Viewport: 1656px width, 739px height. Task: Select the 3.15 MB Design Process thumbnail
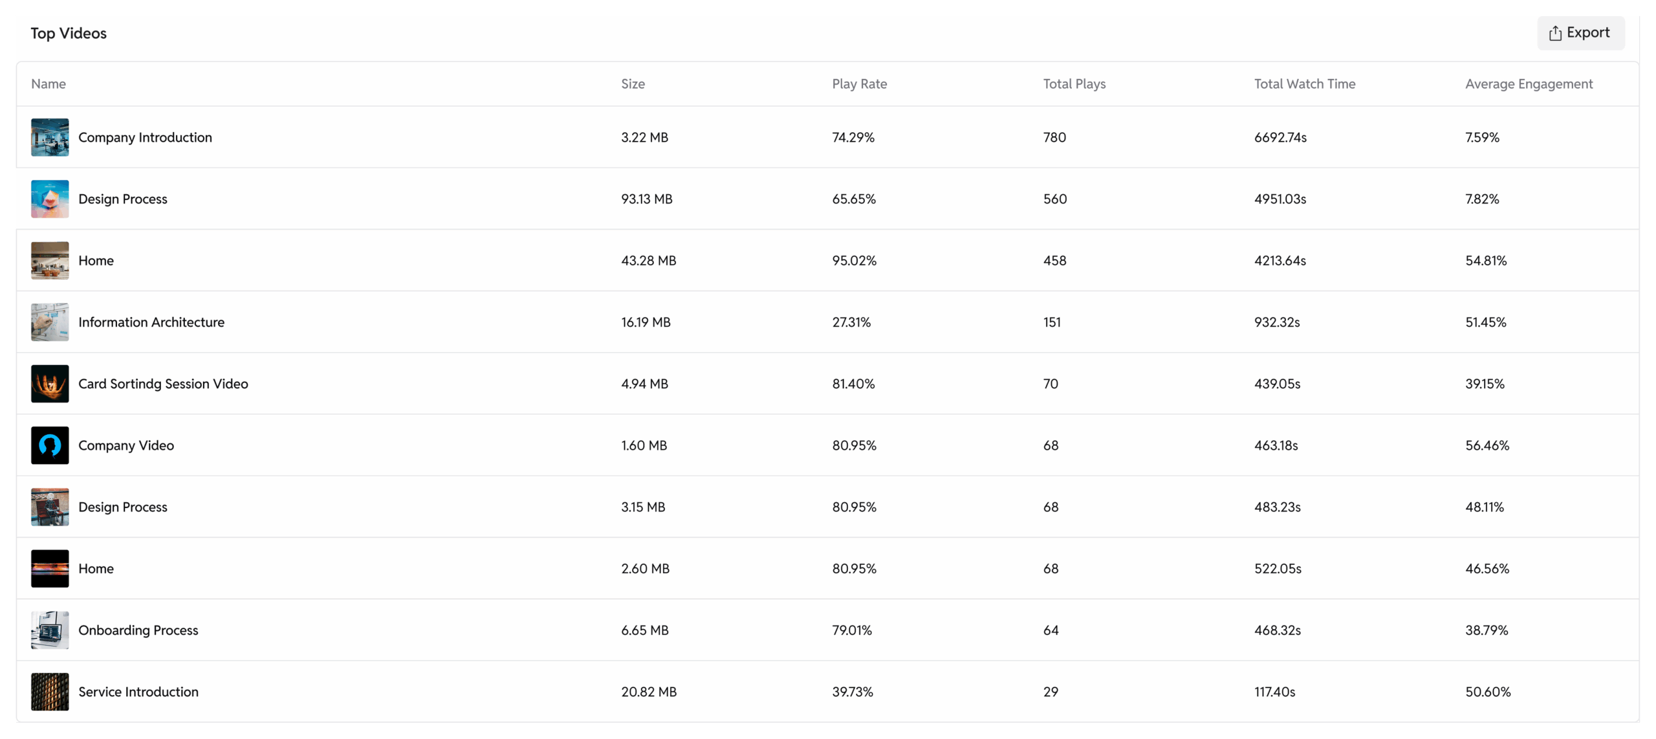pos(50,507)
